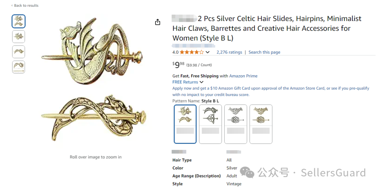
Task: Go back to results
Action: tap(25, 5)
